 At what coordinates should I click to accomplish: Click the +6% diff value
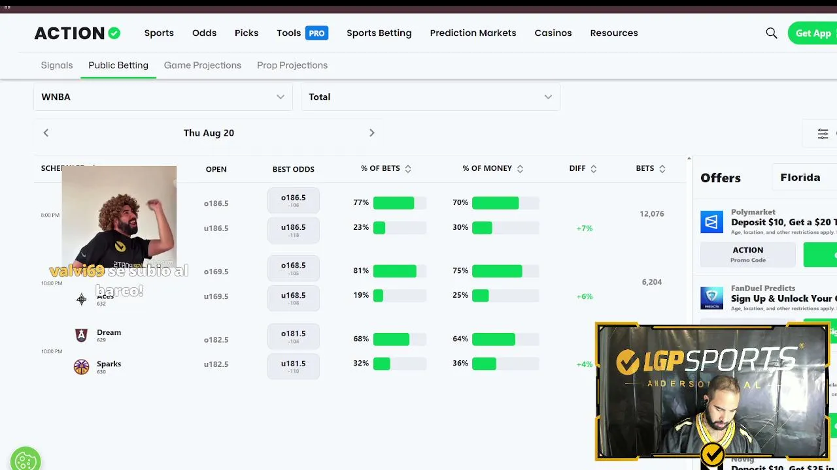click(585, 296)
